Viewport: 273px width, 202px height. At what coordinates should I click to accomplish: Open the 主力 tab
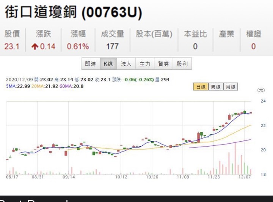click(145, 64)
